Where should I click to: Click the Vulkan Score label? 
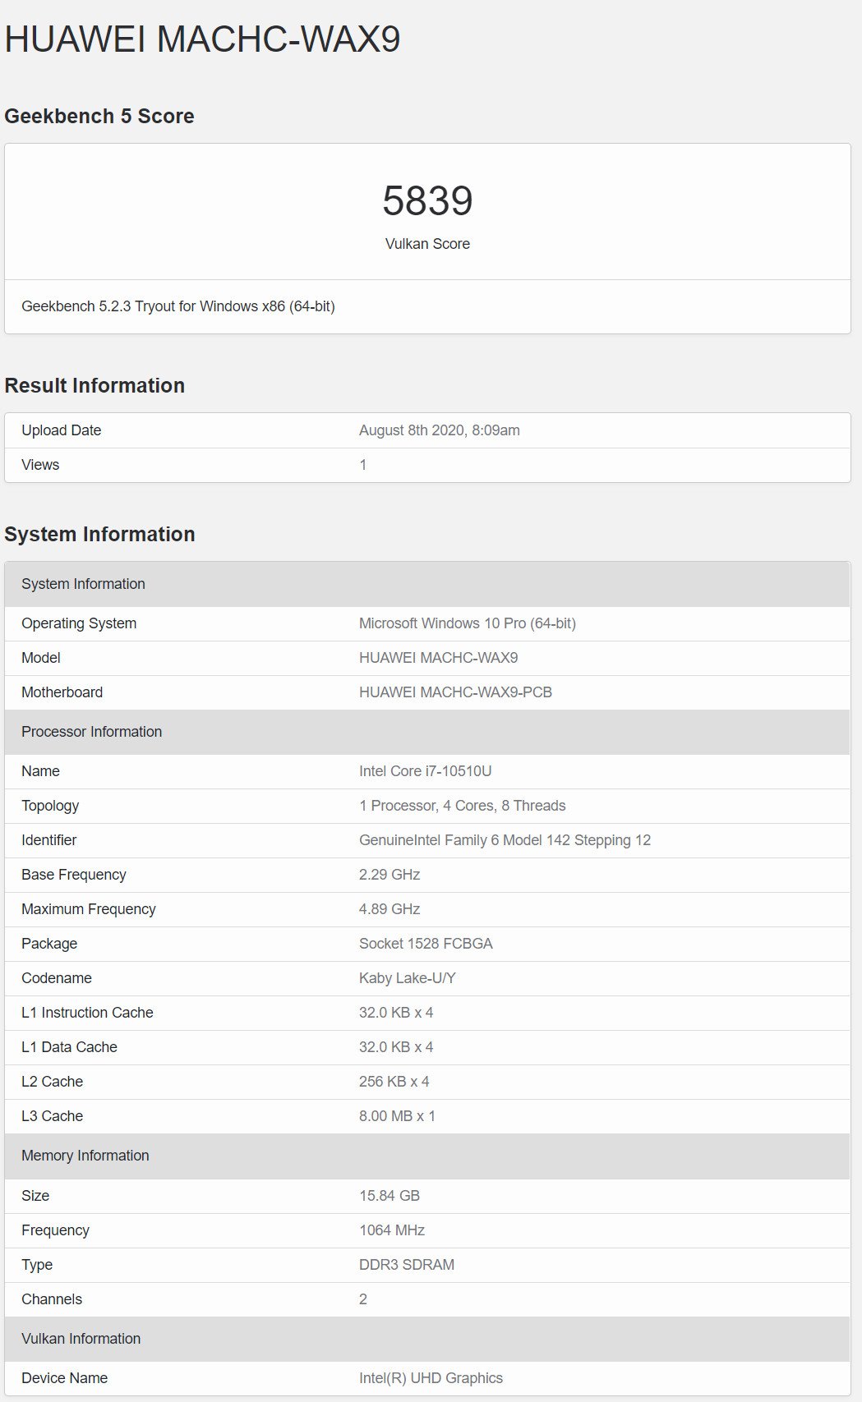tap(427, 244)
